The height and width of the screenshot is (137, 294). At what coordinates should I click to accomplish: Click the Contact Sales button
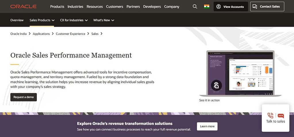click(x=267, y=7)
